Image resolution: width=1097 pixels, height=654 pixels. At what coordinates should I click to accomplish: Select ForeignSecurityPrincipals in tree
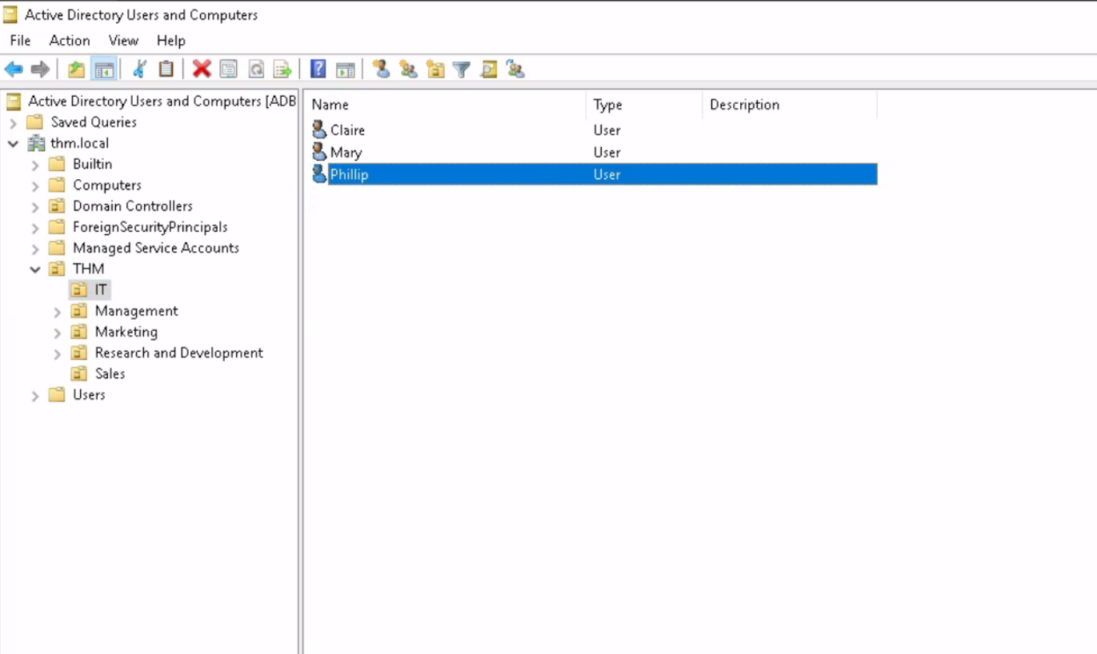click(x=150, y=227)
